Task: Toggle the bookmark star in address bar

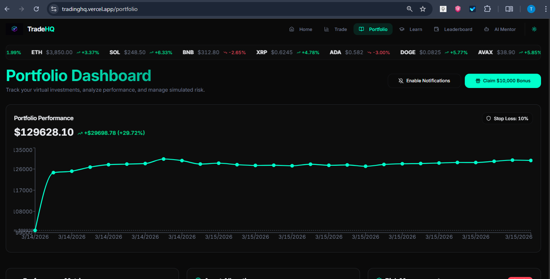Action: click(423, 9)
